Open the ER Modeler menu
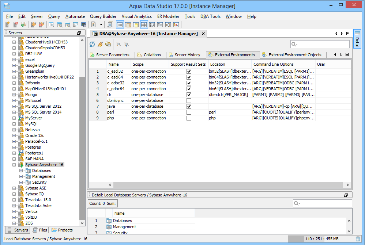This screenshot has width=365, height=245. (x=168, y=16)
